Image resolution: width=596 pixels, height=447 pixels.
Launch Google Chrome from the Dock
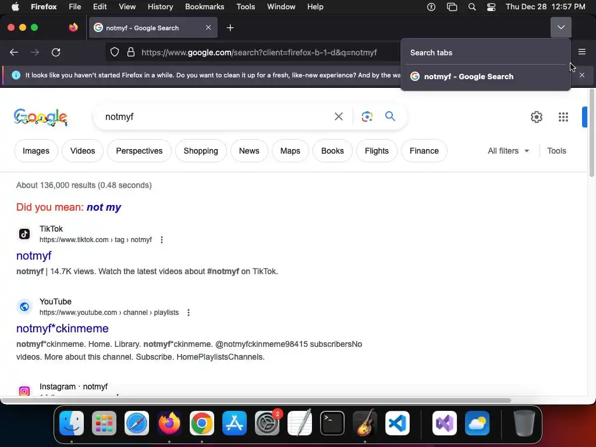pyautogui.click(x=202, y=423)
